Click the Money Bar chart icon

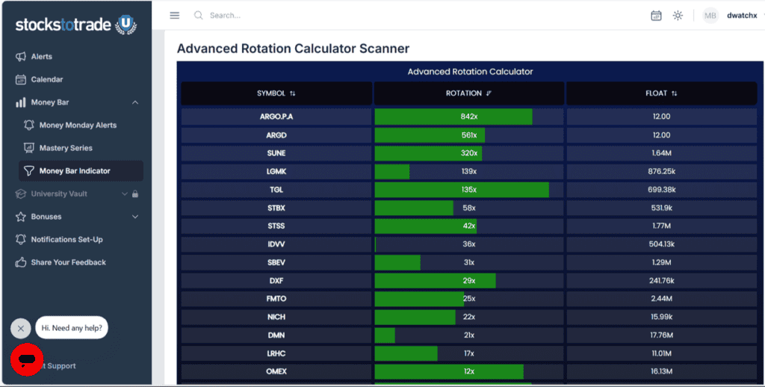pyautogui.click(x=20, y=102)
